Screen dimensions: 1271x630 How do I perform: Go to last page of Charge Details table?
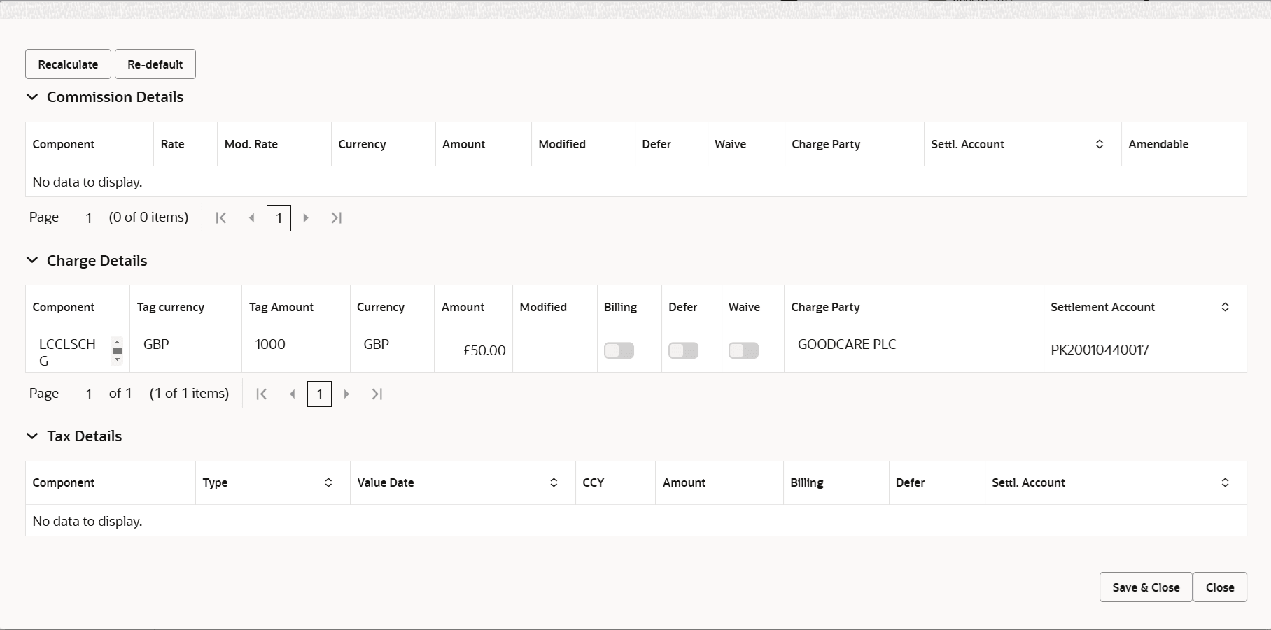pos(377,394)
